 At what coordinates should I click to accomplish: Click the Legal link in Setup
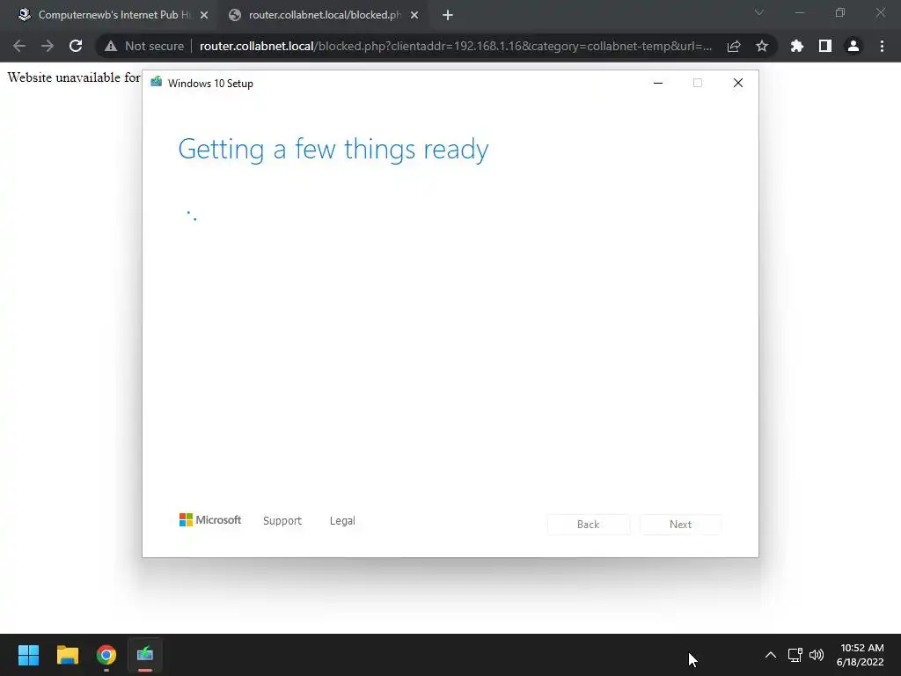342,521
